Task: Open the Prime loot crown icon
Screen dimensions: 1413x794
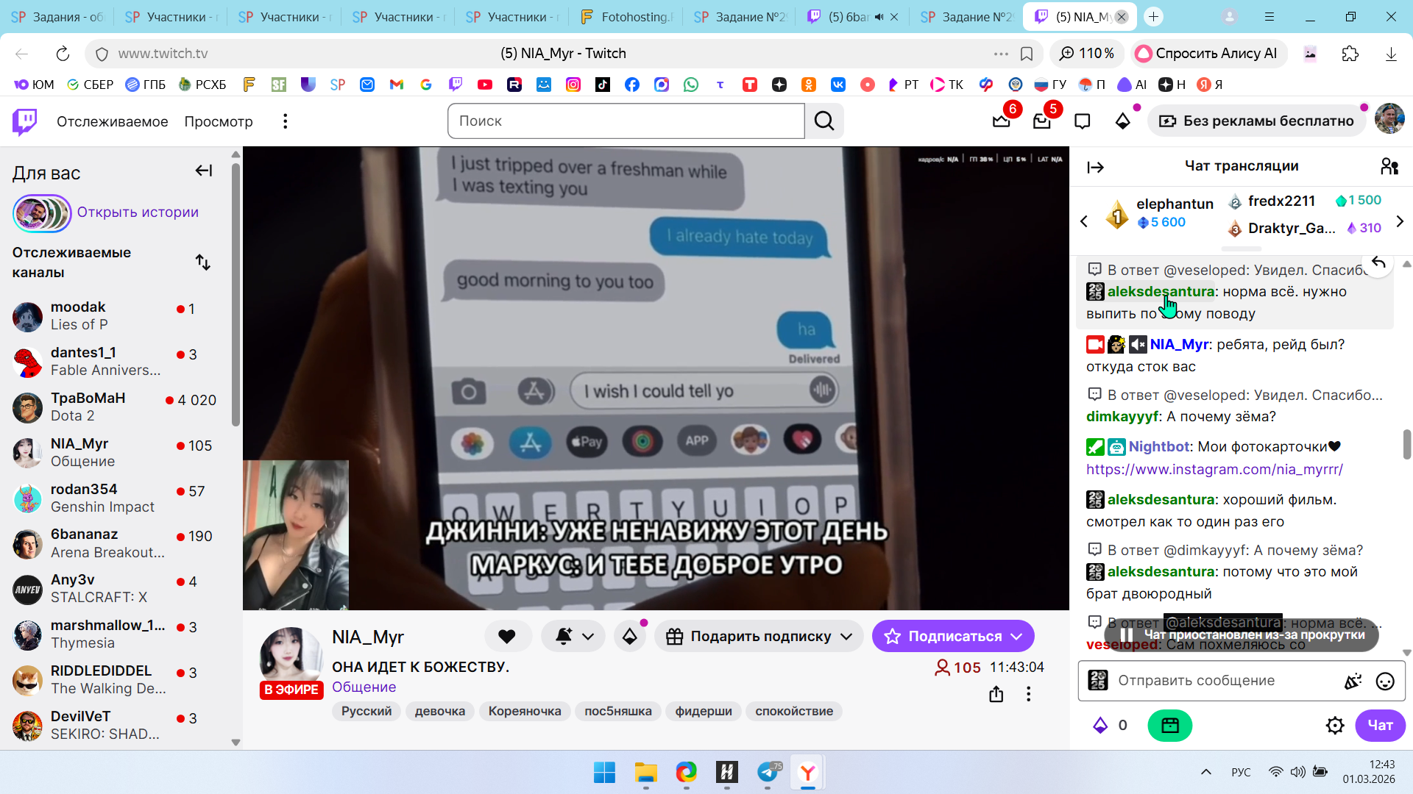Action: tap(1002, 121)
